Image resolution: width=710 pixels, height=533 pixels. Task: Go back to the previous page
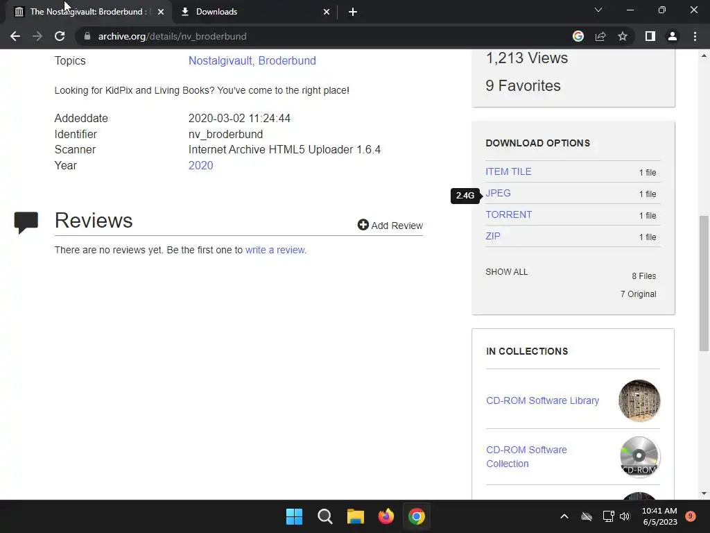[x=15, y=36]
